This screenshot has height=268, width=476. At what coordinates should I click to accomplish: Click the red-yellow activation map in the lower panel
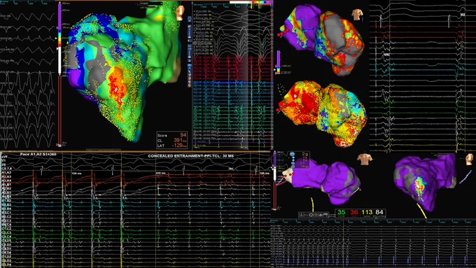323,114
